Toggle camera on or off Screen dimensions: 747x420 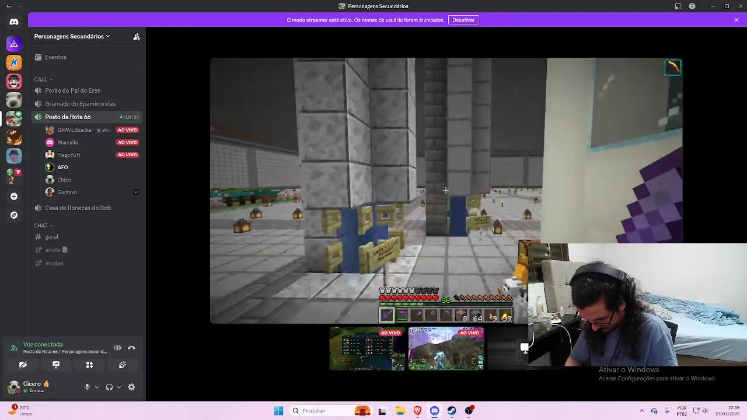coord(23,365)
